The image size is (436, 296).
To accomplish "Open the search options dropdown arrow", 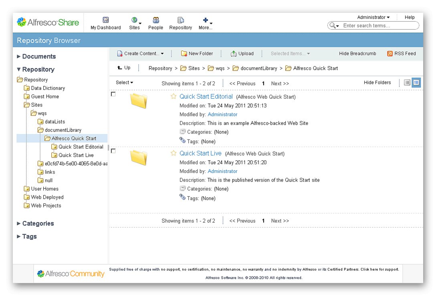I will 337,26.
